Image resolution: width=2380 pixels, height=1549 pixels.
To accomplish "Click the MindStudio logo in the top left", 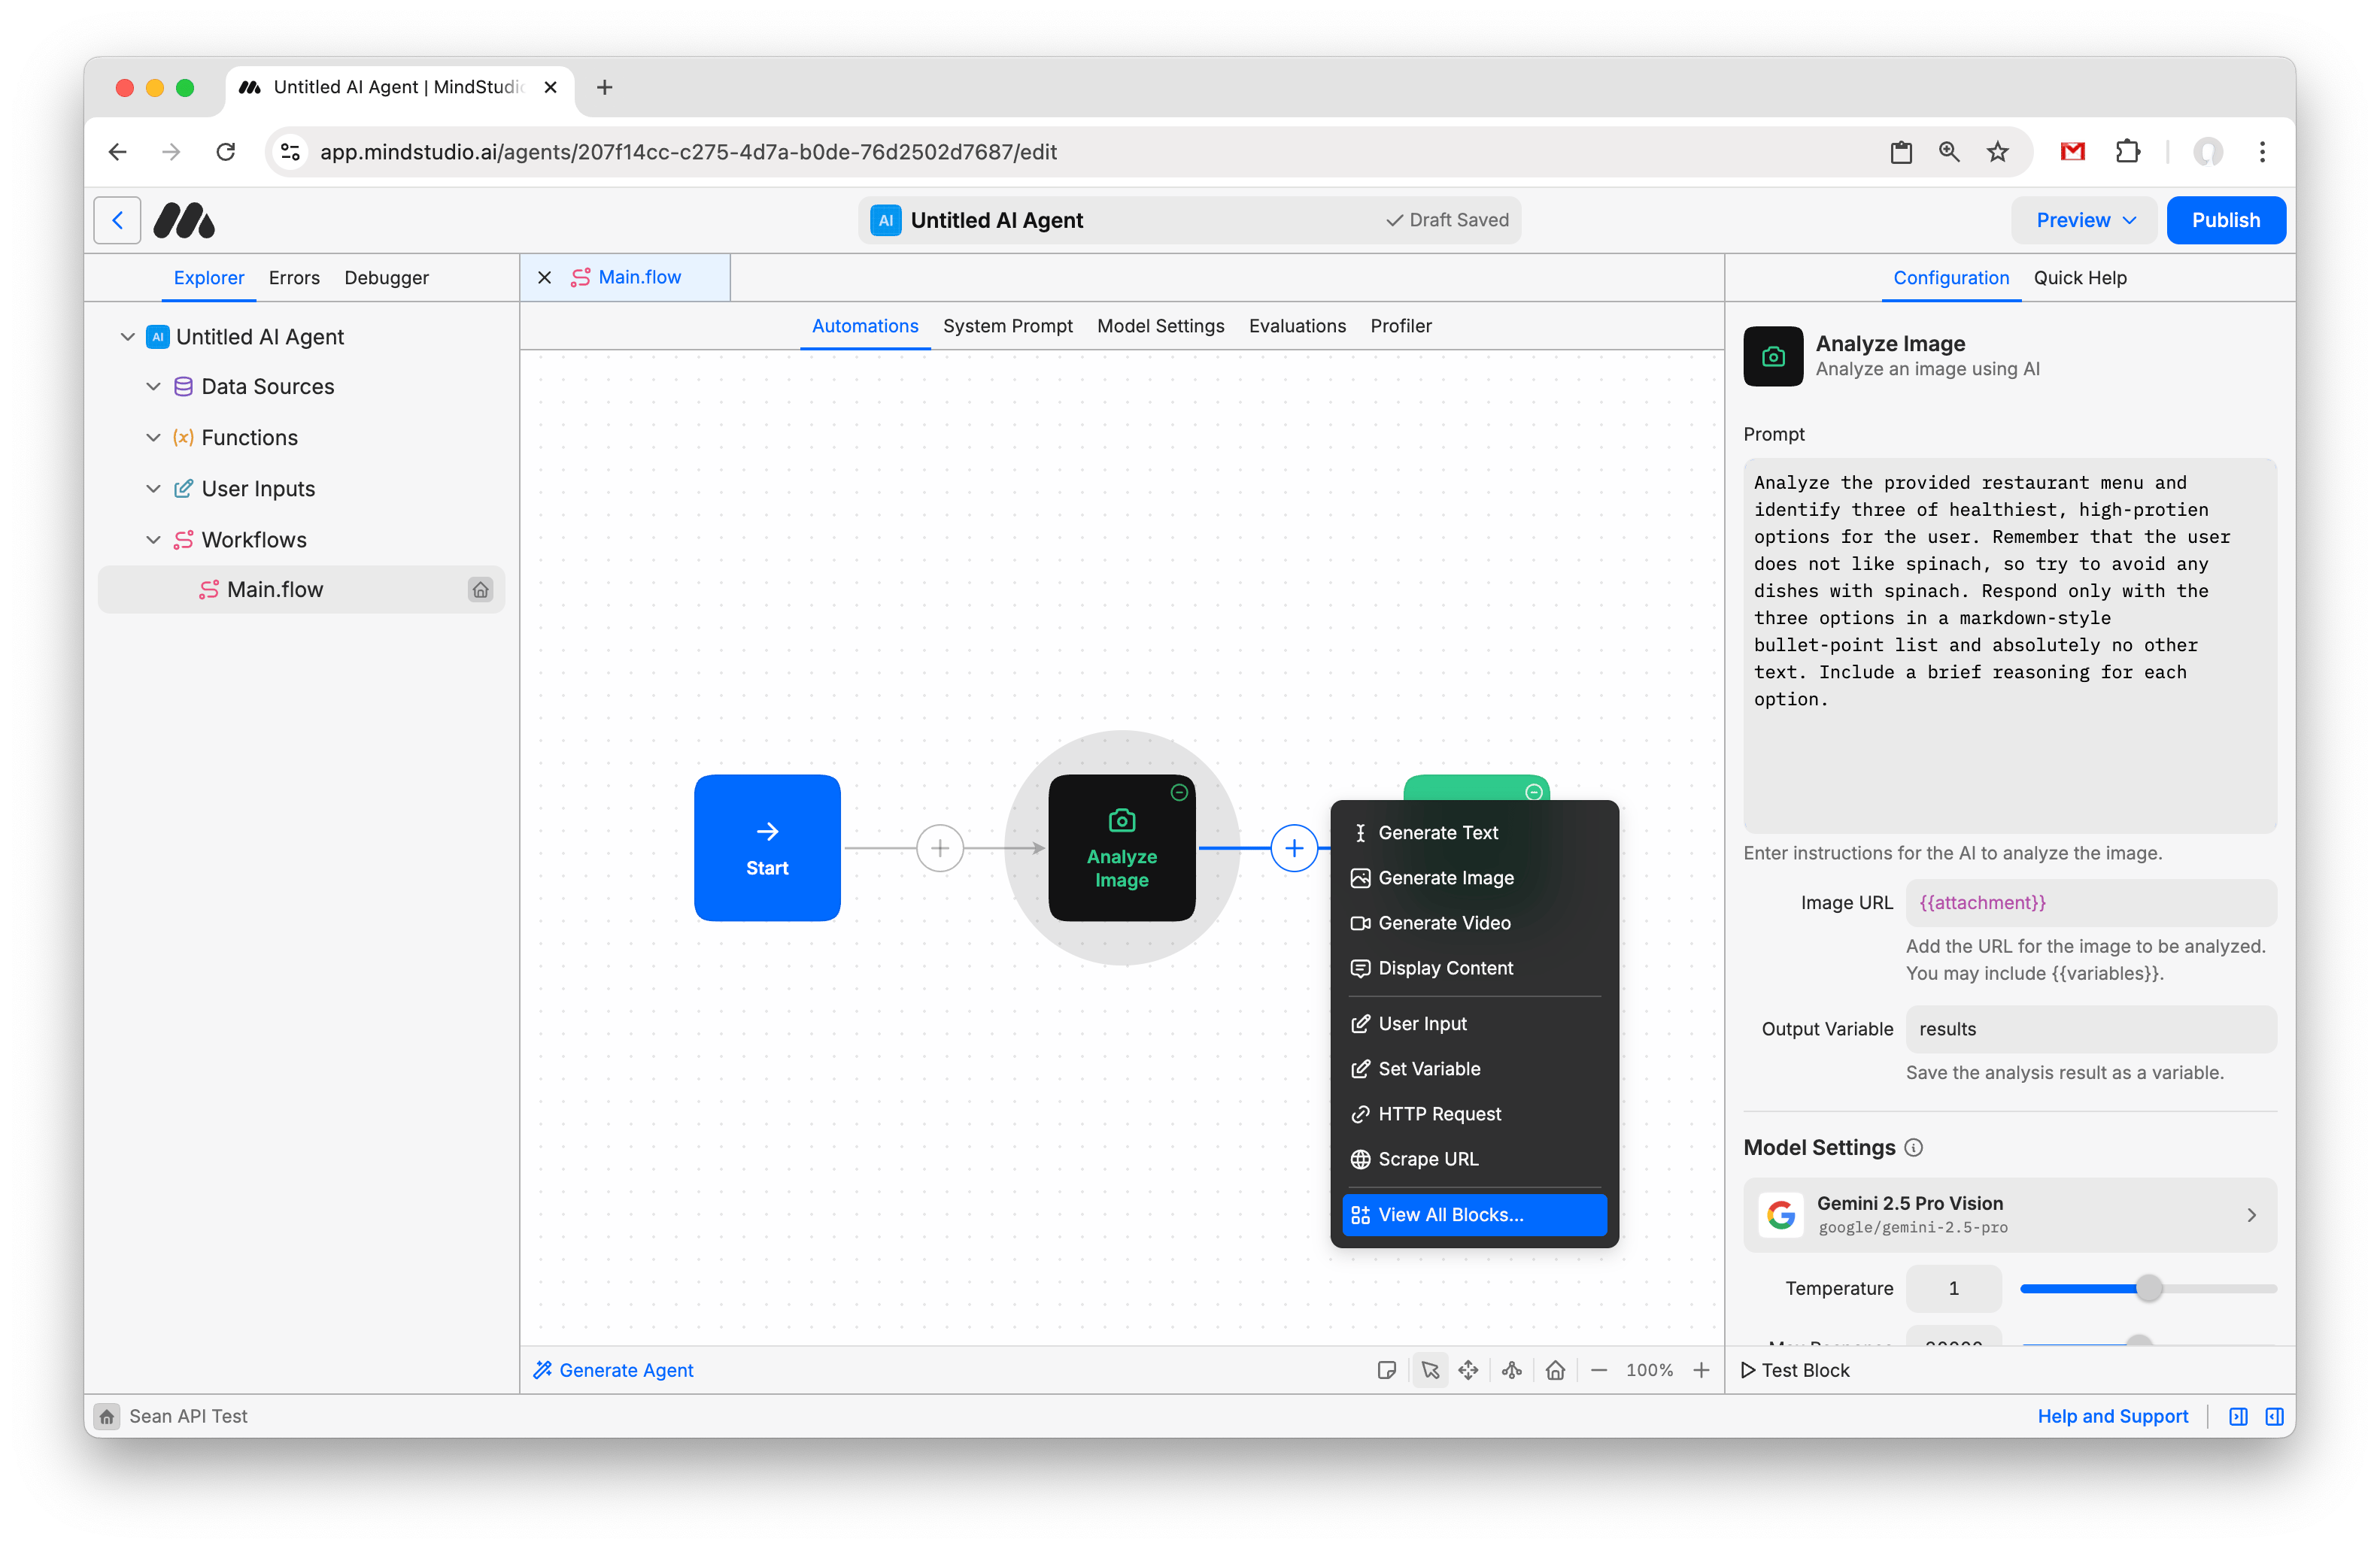I will pos(184,220).
